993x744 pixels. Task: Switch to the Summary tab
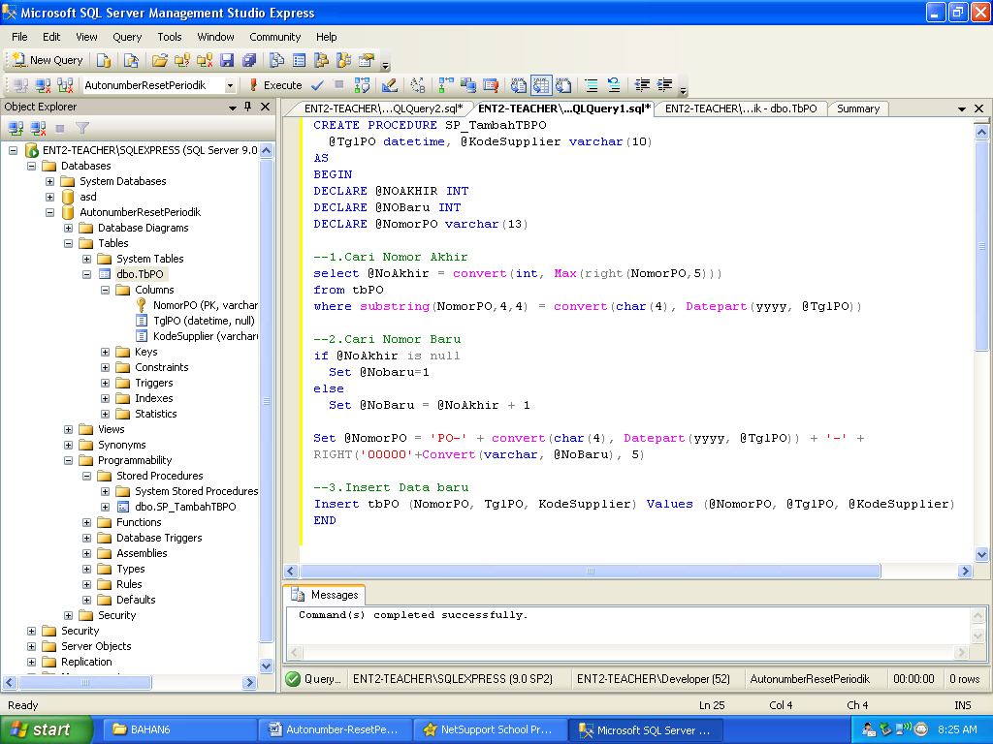pyautogui.click(x=858, y=108)
